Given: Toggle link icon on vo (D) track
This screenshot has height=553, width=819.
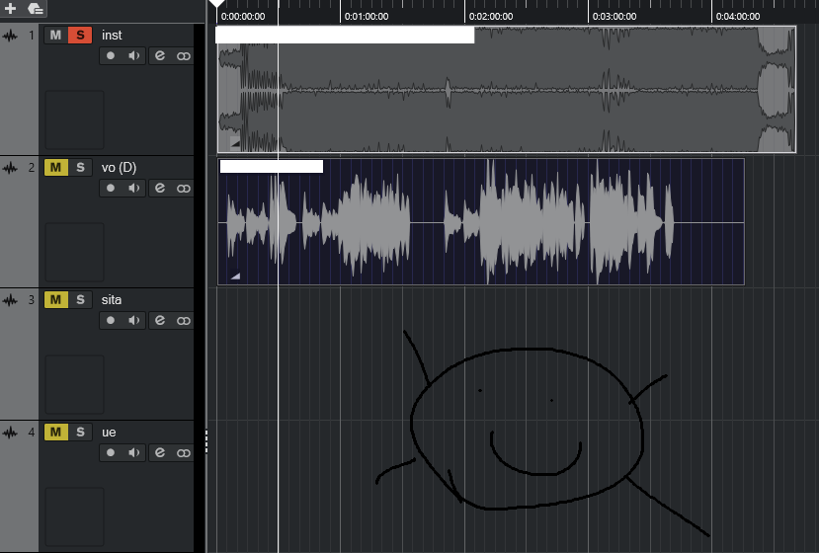Looking at the screenshot, I should tap(184, 188).
